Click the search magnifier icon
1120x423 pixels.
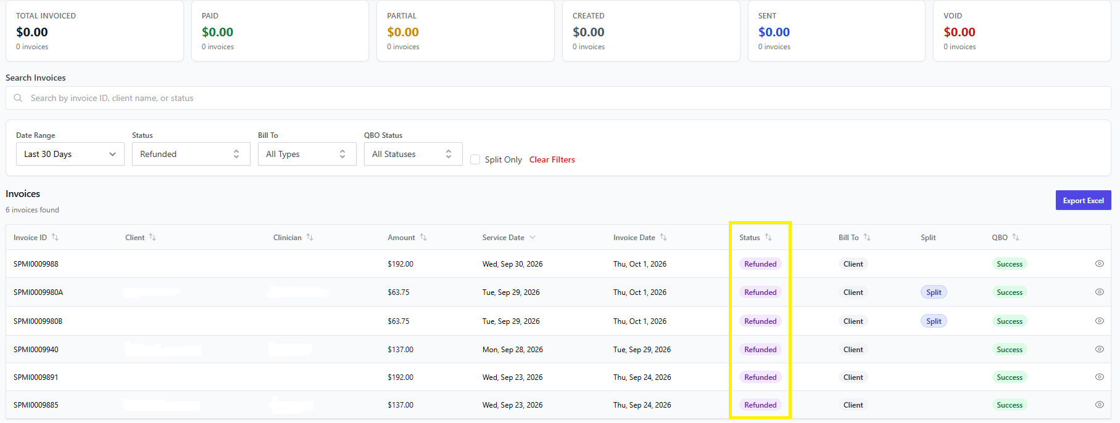click(18, 98)
